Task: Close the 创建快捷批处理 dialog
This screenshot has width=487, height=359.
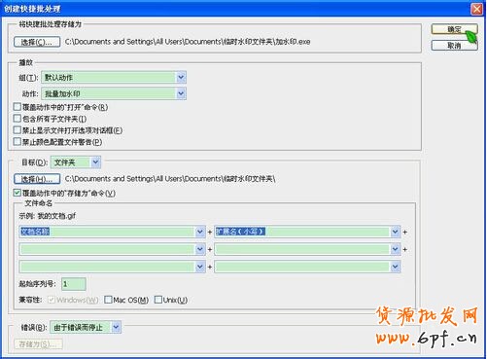Action: coord(476,9)
